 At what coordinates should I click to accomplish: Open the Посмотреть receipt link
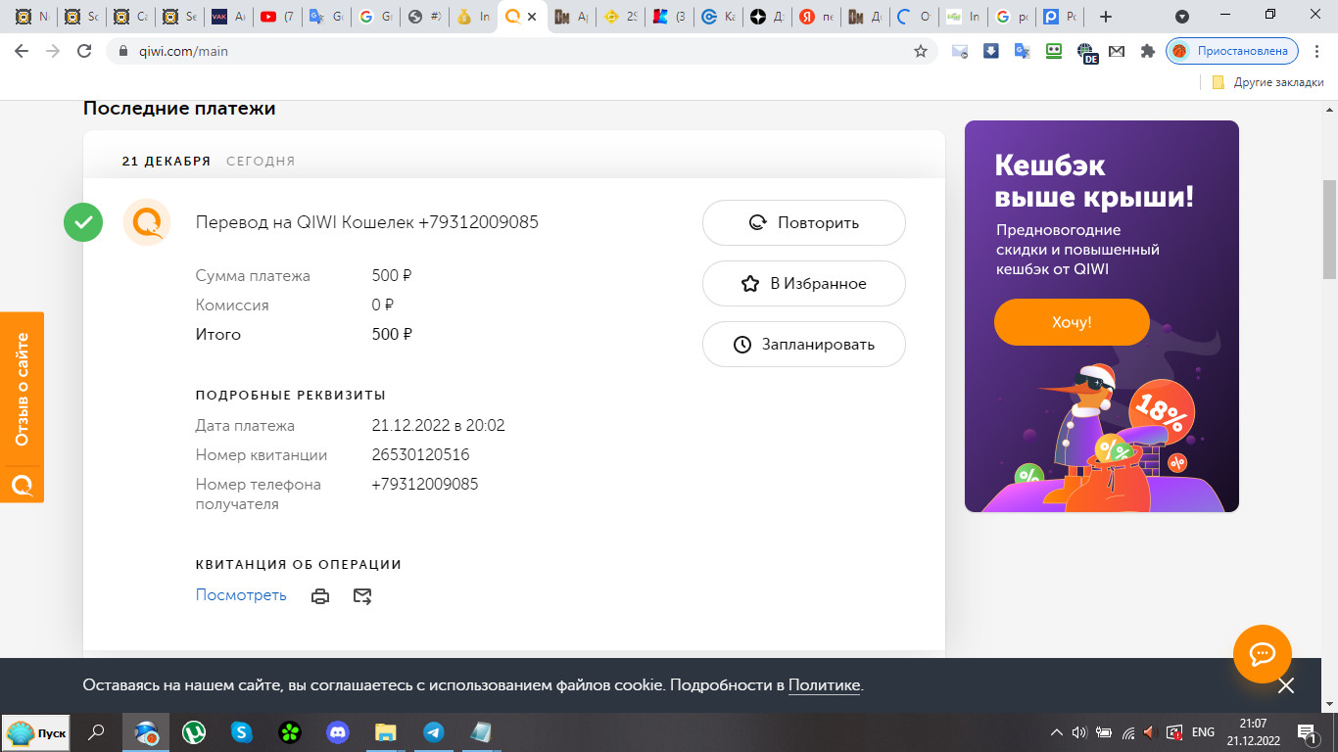click(241, 595)
